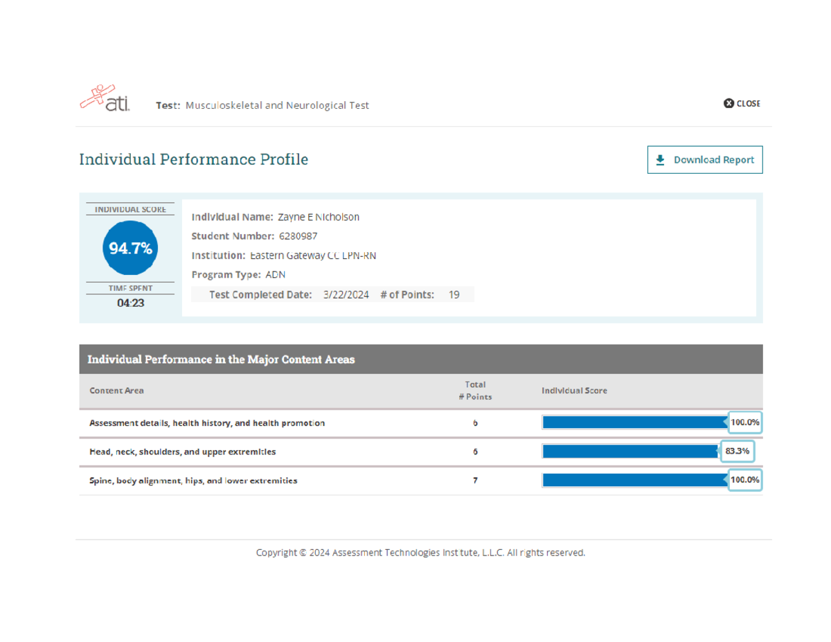Click the 94.7% individual score circle
The image size is (831, 642).
click(130, 248)
